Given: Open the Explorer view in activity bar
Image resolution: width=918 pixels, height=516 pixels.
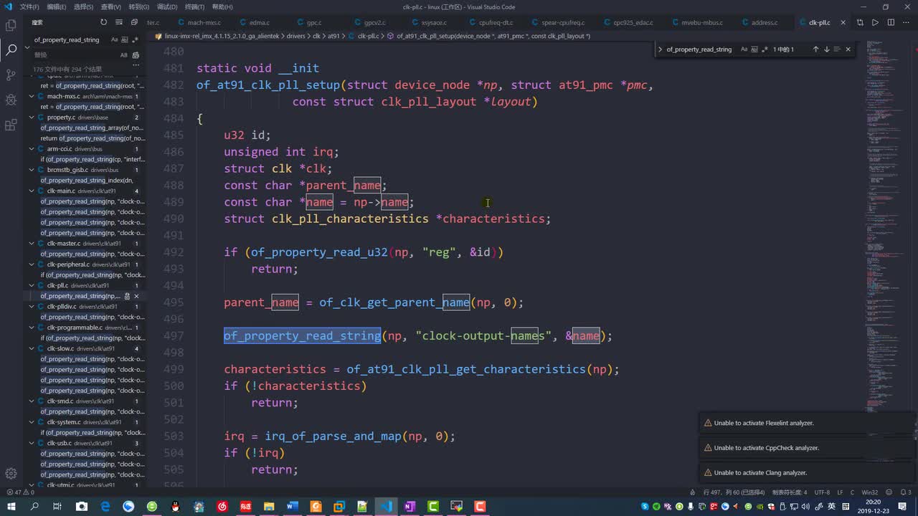Looking at the screenshot, I should [11, 25].
